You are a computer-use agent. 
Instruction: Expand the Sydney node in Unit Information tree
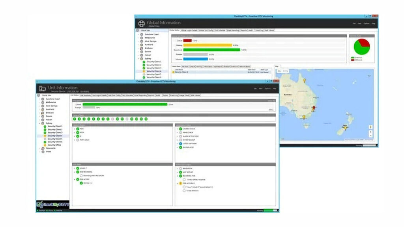coord(39,123)
